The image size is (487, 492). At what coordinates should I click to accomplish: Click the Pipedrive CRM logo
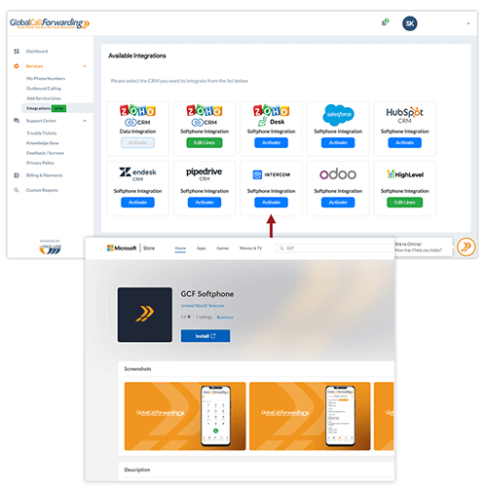pos(205,174)
